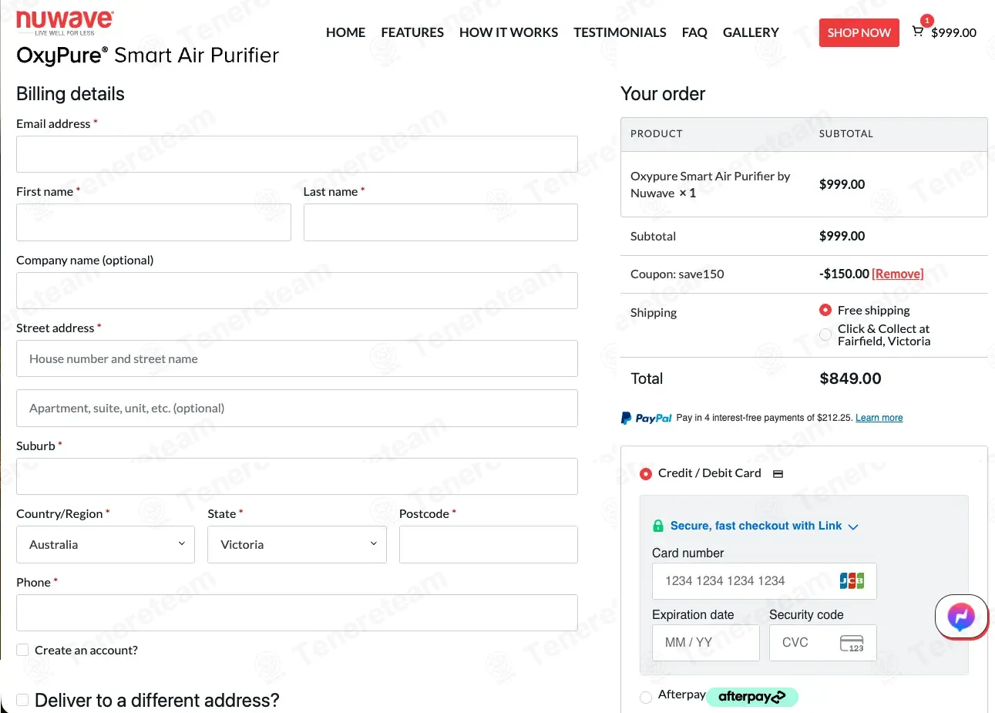This screenshot has width=995, height=713.
Task: Expand Secure, fast checkout with Link
Action: 755,526
